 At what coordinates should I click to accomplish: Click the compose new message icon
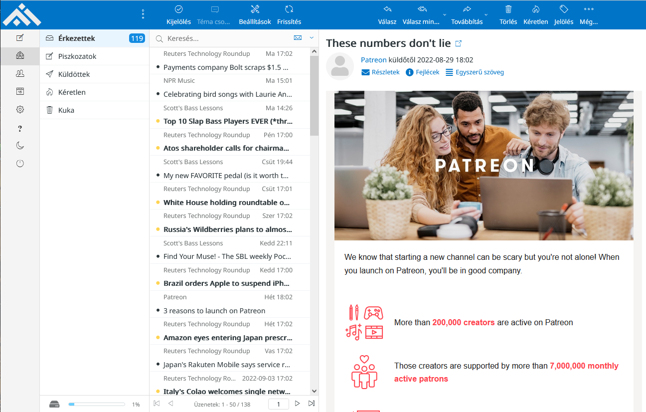[20, 38]
